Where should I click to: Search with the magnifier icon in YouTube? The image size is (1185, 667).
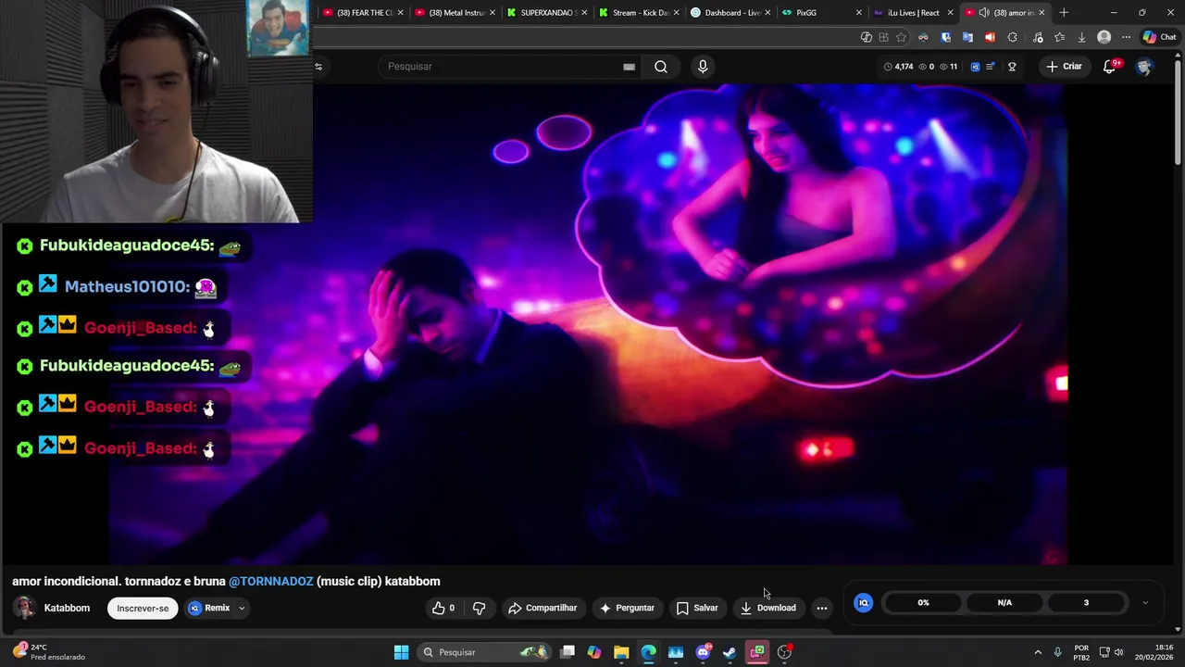point(661,67)
